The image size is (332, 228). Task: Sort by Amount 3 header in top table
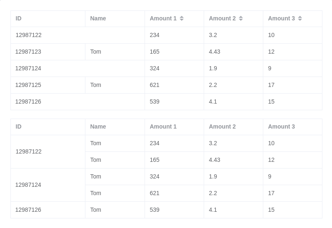pyautogui.click(x=282, y=18)
